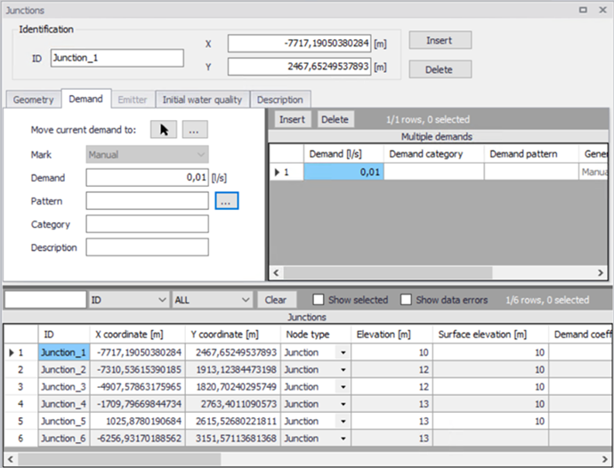Open Node type dropdown for Junction_4

(343, 404)
